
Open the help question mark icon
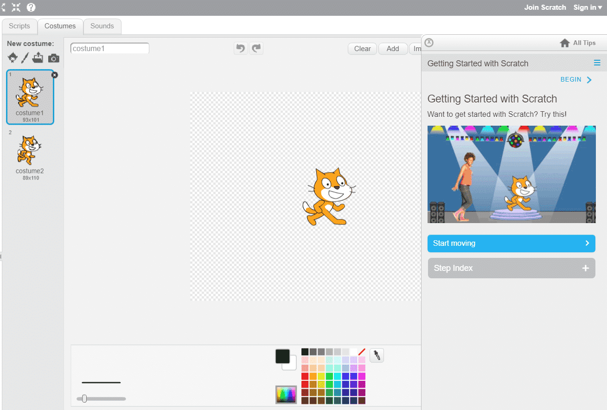tap(31, 7)
